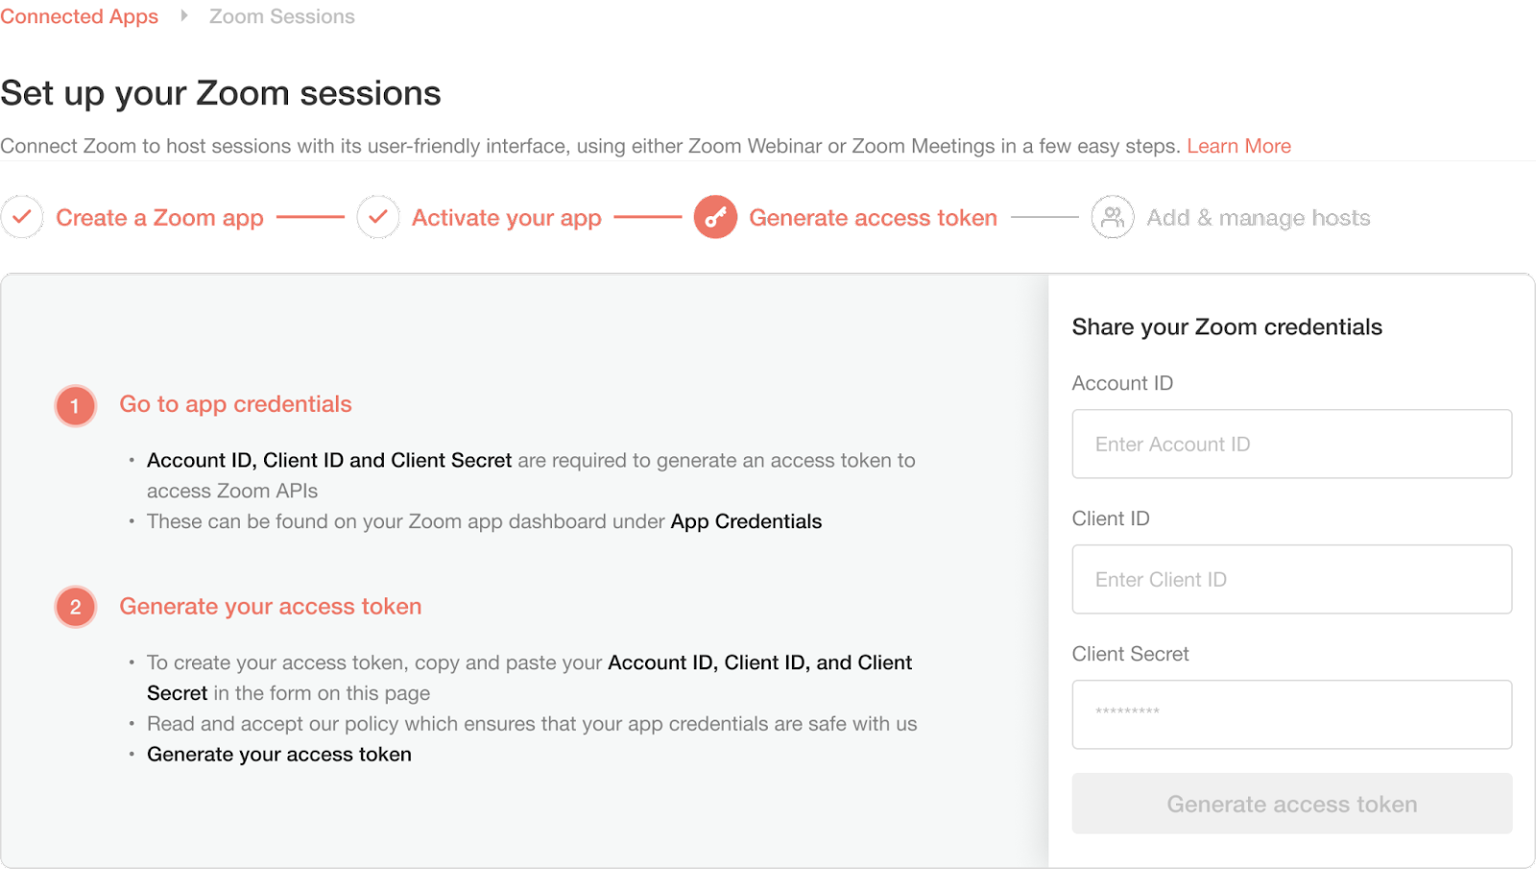
Task: Select the Zoom Sessions breadcrumb item
Action: [x=282, y=16]
